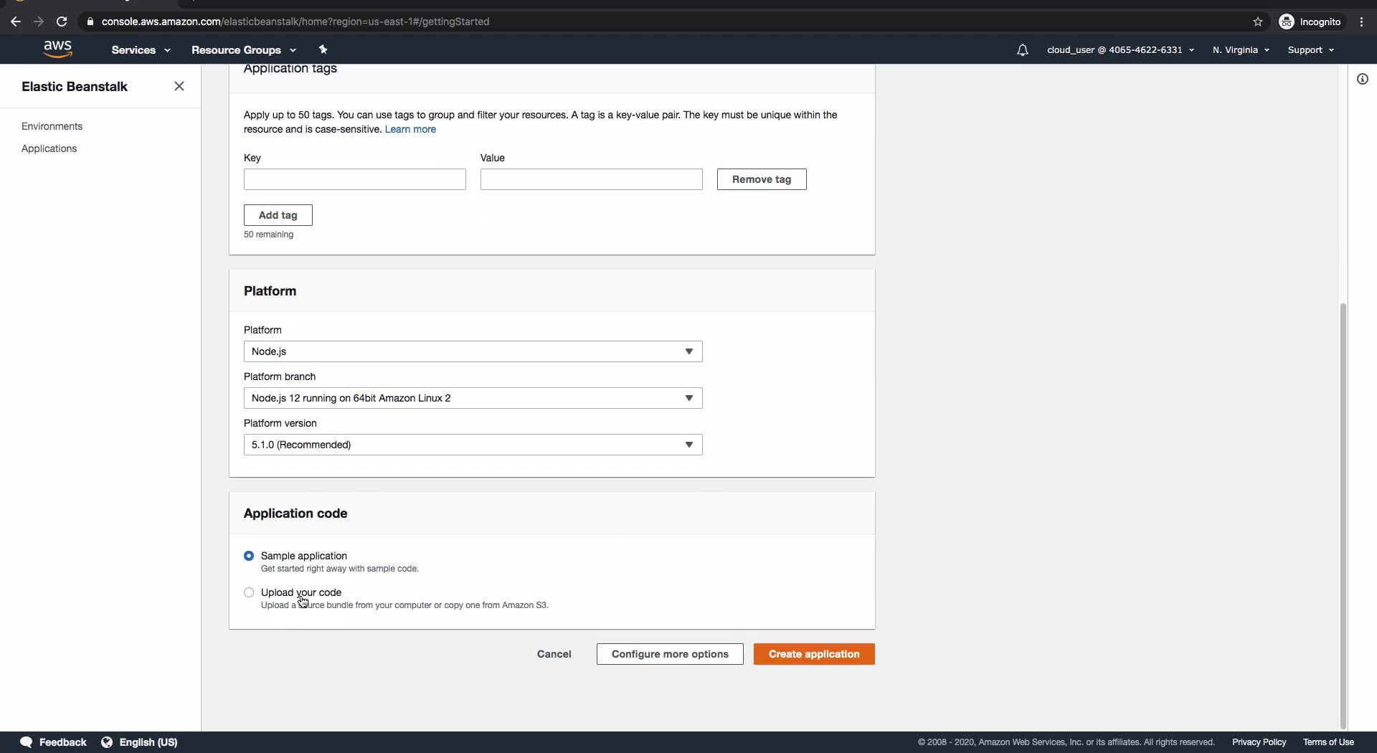Bookmark this page with the star icon
Viewport: 1377px width, 753px height.
pos(1258,22)
